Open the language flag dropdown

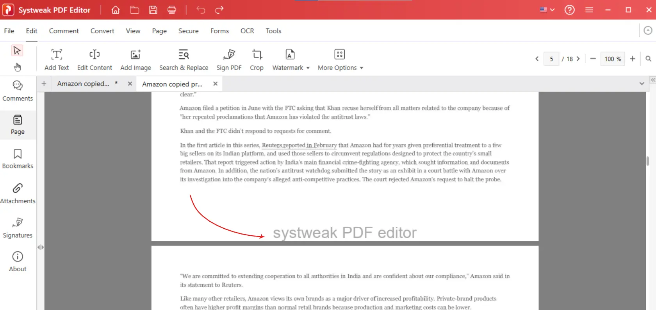click(x=547, y=10)
